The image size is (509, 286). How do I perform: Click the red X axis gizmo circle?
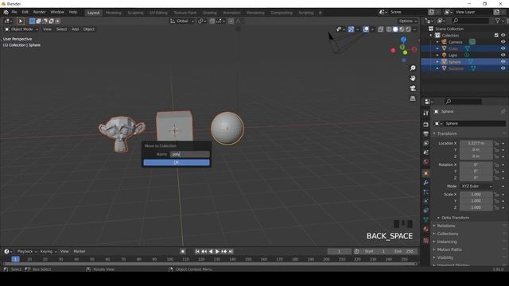pyautogui.click(x=414, y=49)
